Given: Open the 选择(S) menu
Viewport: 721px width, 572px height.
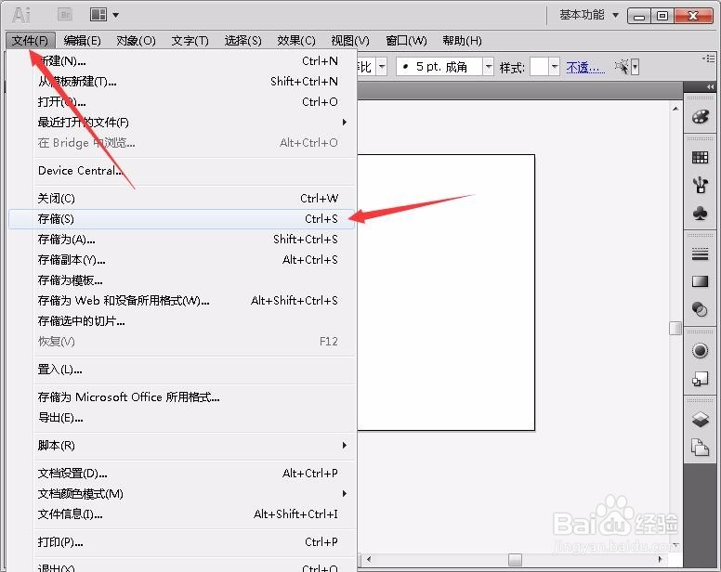Looking at the screenshot, I should [x=243, y=41].
